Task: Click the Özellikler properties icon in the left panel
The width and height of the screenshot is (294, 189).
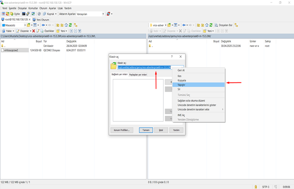Action: pyautogui.click(x=42, y=31)
